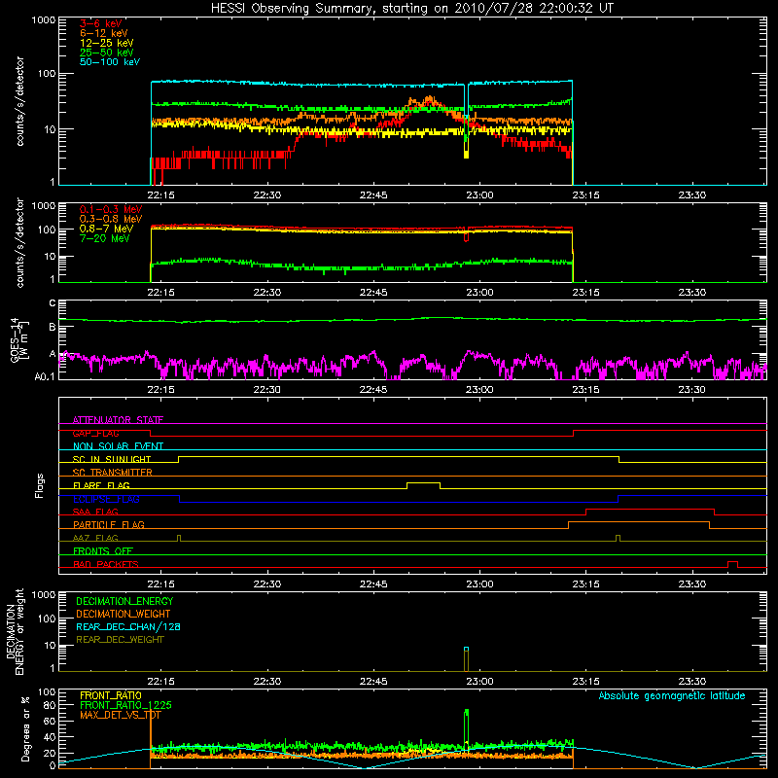Click the Absolute geomagnetic latitude label

(x=672, y=696)
